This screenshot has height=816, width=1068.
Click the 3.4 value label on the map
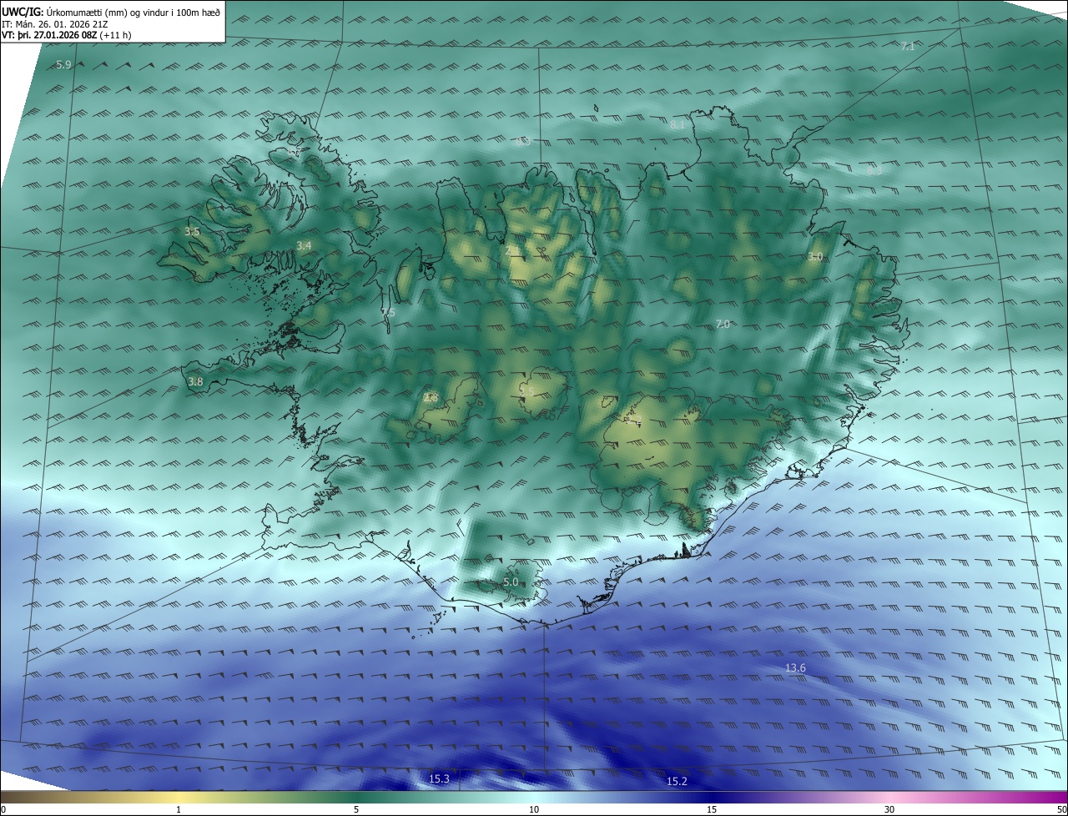(x=304, y=245)
